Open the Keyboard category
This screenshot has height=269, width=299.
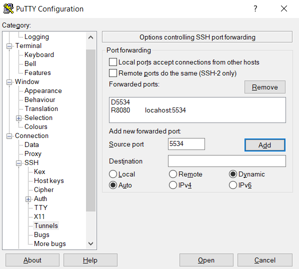click(x=39, y=54)
